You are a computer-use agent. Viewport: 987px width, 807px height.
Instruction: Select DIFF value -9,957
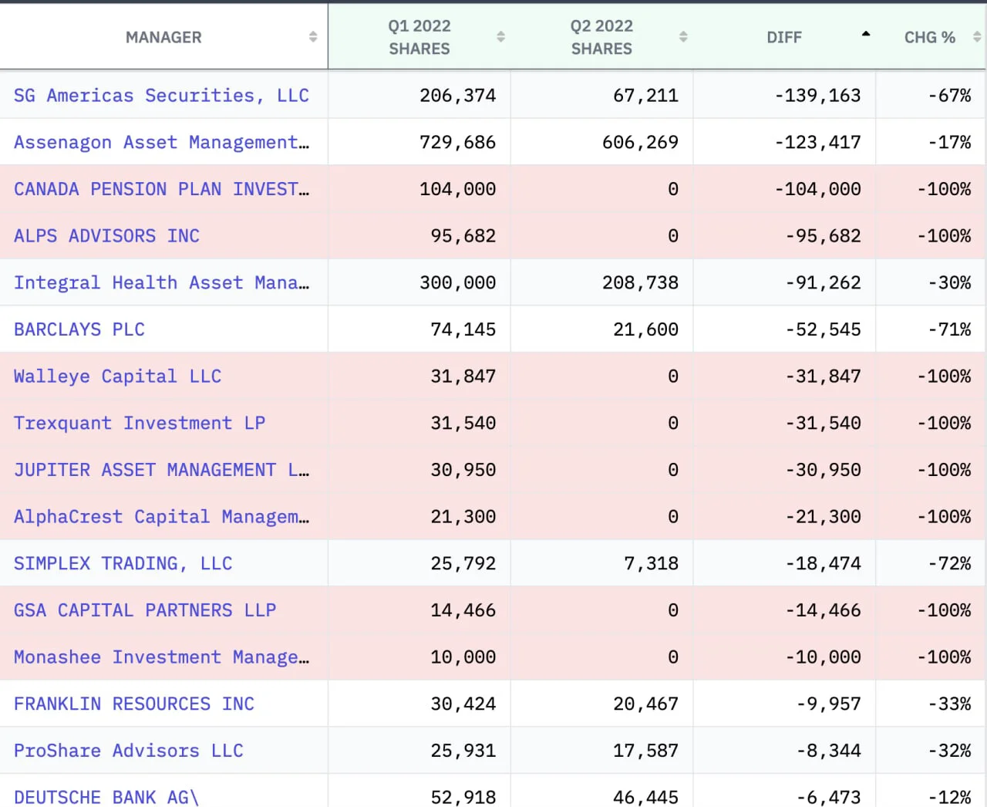(828, 704)
